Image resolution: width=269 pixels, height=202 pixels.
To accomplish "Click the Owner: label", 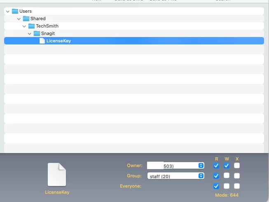I will [135, 165].
